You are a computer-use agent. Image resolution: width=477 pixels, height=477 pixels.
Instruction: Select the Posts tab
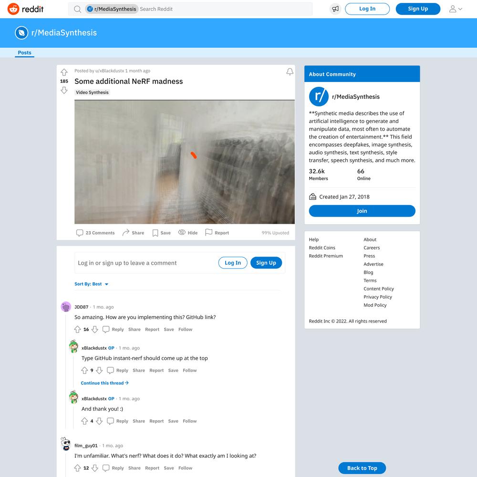coord(24,52)
